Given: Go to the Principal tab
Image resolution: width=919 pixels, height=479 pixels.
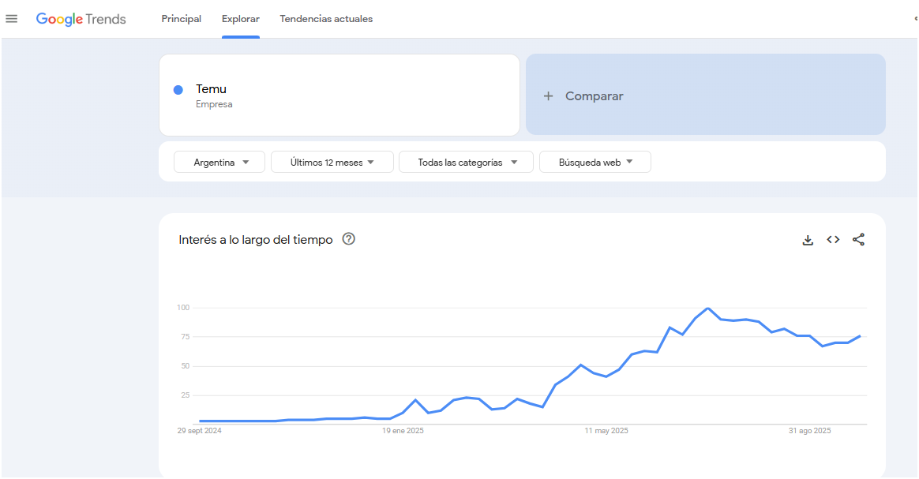Looking at the screenshot, I should coord(181,19).
